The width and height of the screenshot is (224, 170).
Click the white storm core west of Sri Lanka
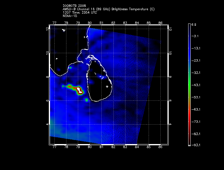80,90
